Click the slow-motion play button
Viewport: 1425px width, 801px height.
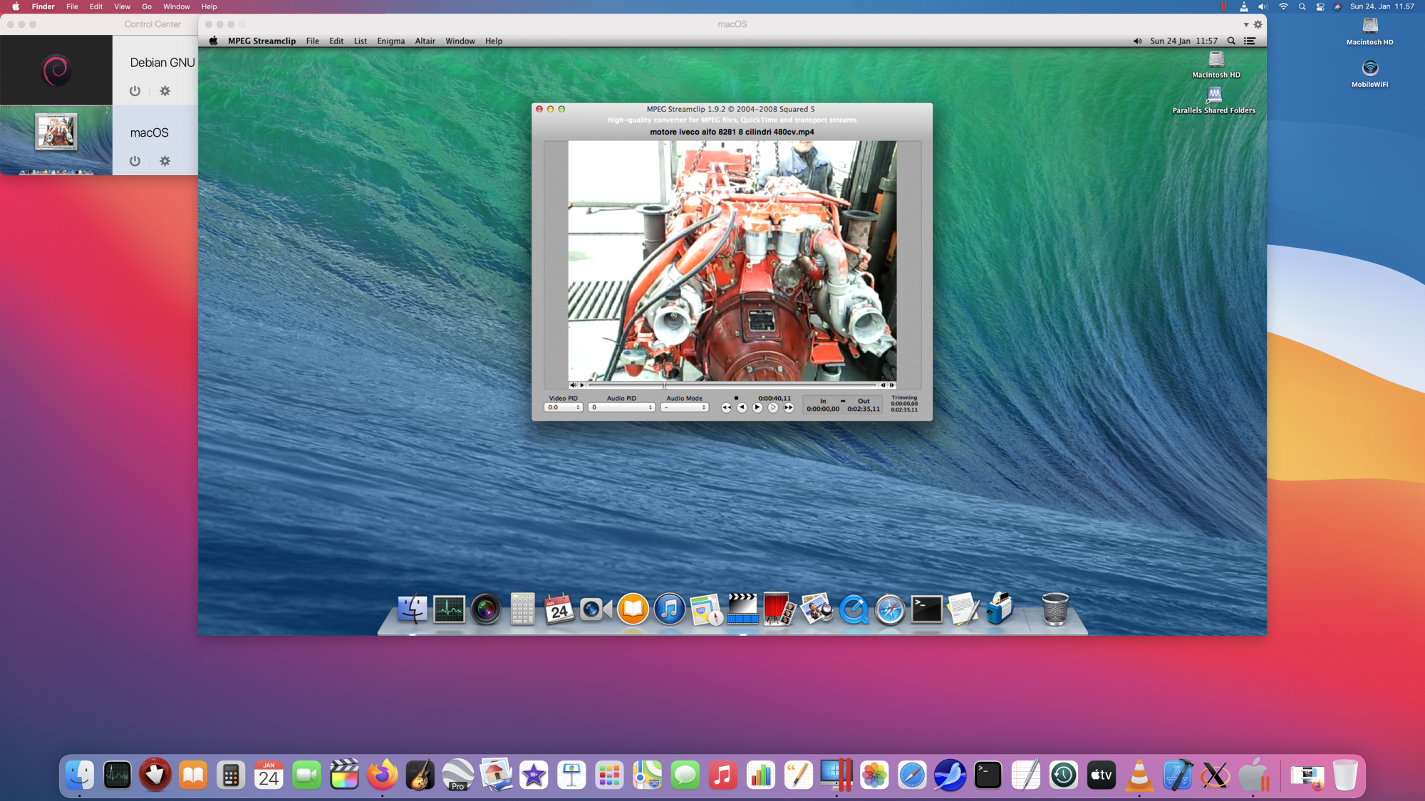773,408
